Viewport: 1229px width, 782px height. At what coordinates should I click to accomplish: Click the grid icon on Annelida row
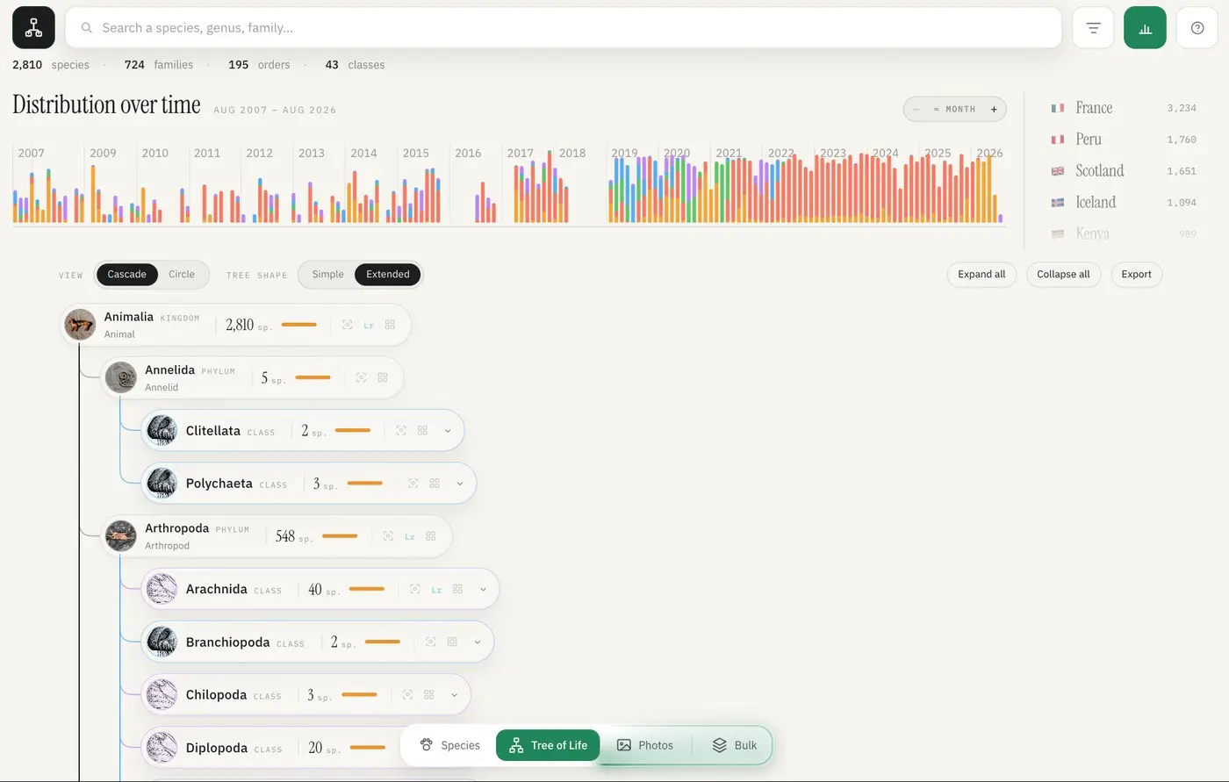coord(382,377)
